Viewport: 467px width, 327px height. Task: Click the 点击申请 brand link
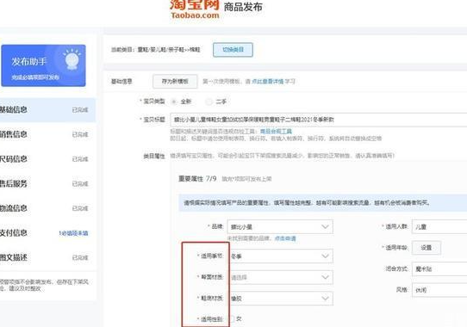[x=285, y=238]
